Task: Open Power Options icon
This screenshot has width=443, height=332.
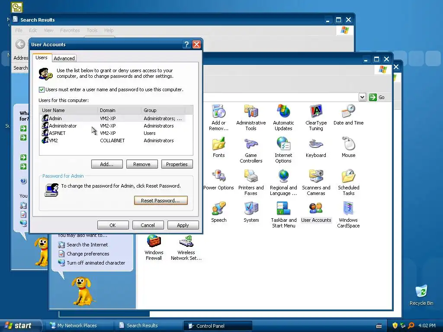Action: click(x=218, y=179)
